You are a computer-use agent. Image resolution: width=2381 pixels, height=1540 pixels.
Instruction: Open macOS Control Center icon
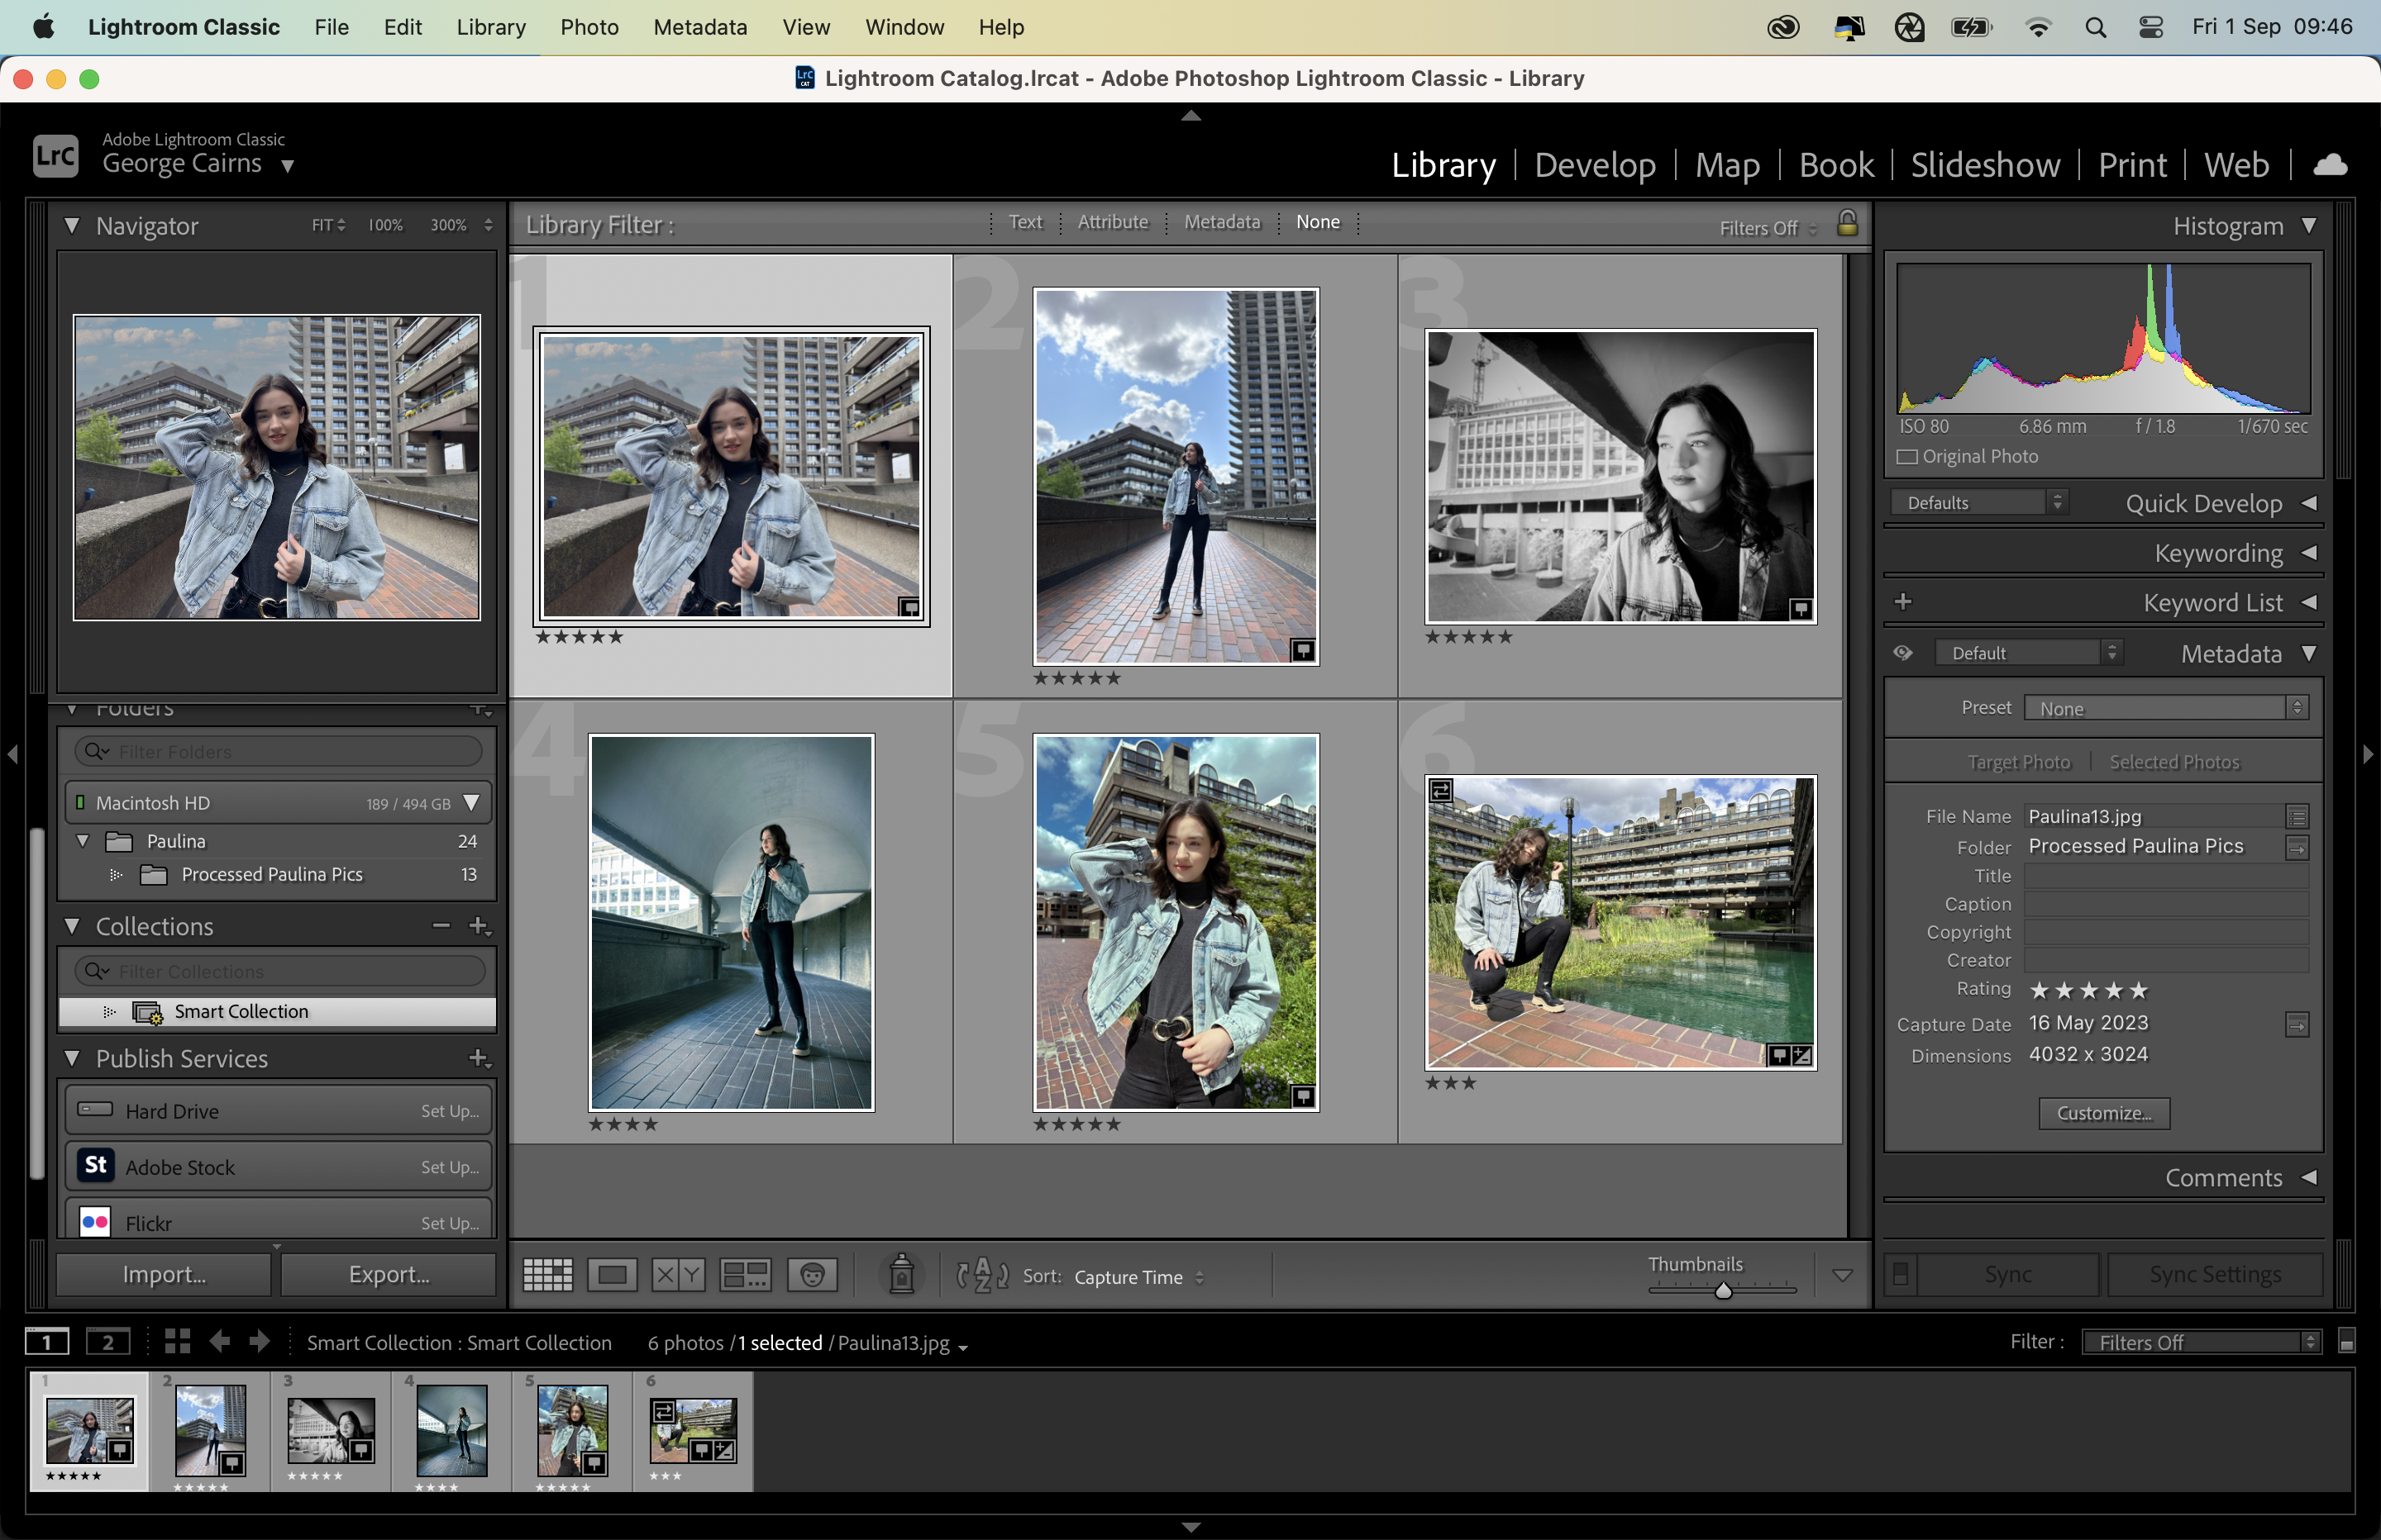2151,27
